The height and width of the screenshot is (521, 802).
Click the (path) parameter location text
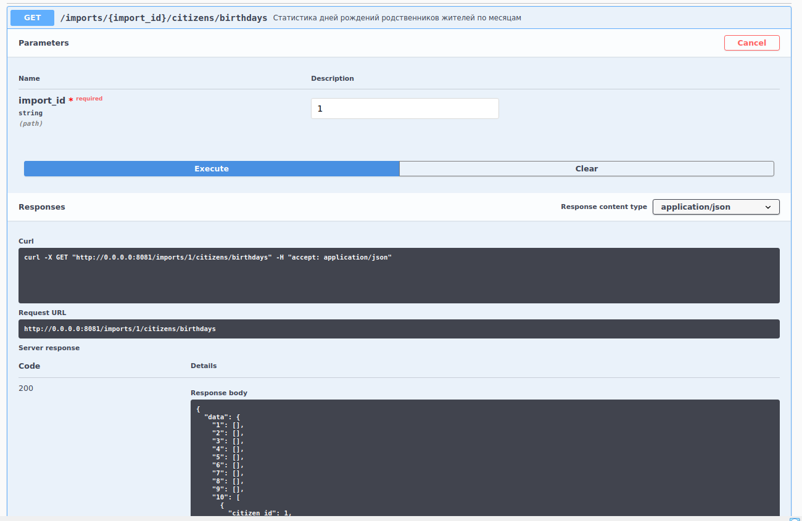[x=30, y=123]
